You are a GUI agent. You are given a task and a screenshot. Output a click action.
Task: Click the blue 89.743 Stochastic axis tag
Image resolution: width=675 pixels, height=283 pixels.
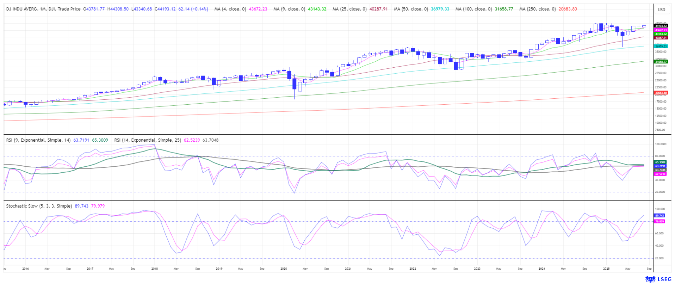659,215
